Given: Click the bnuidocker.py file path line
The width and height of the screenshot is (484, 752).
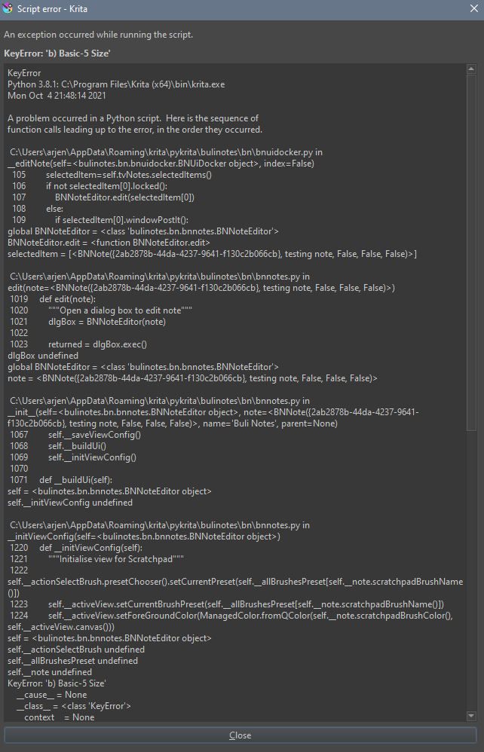Looking at the screenshot, I should pos(166,152).
